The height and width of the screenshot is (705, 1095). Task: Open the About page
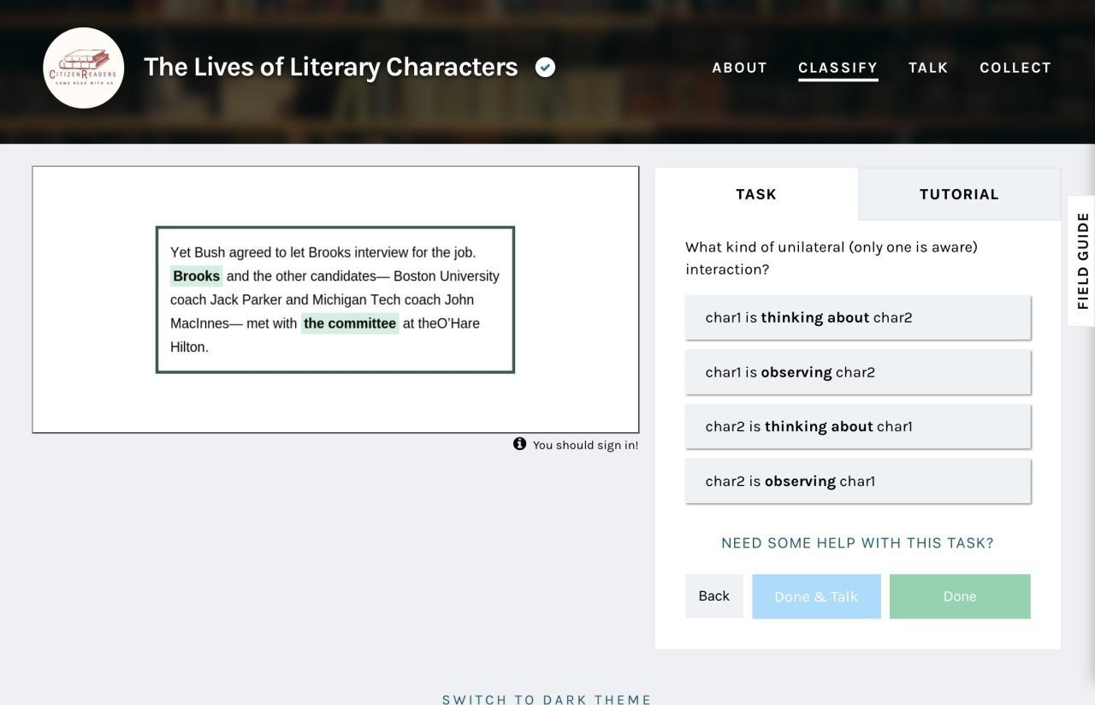coord(739,68)
